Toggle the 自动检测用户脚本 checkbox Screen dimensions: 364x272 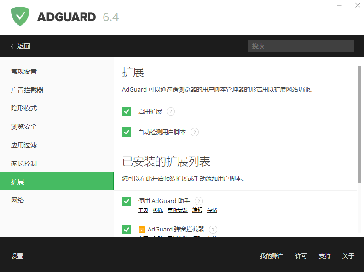(x=127, y=132)
